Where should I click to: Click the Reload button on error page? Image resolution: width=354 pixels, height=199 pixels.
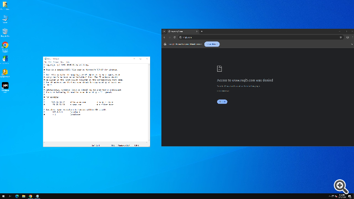coord(222,102)
